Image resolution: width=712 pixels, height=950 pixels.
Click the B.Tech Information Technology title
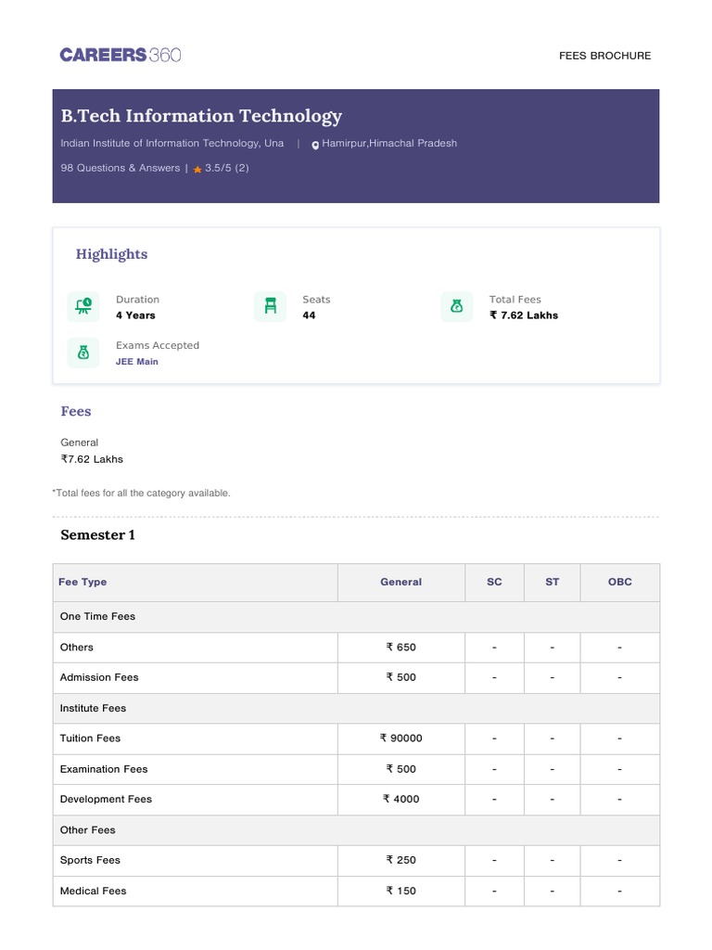pyautogui.click(x=201, y=116)
